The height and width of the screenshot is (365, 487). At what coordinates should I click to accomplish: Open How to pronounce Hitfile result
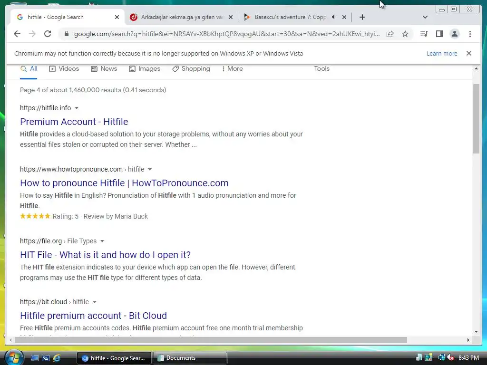124,183
